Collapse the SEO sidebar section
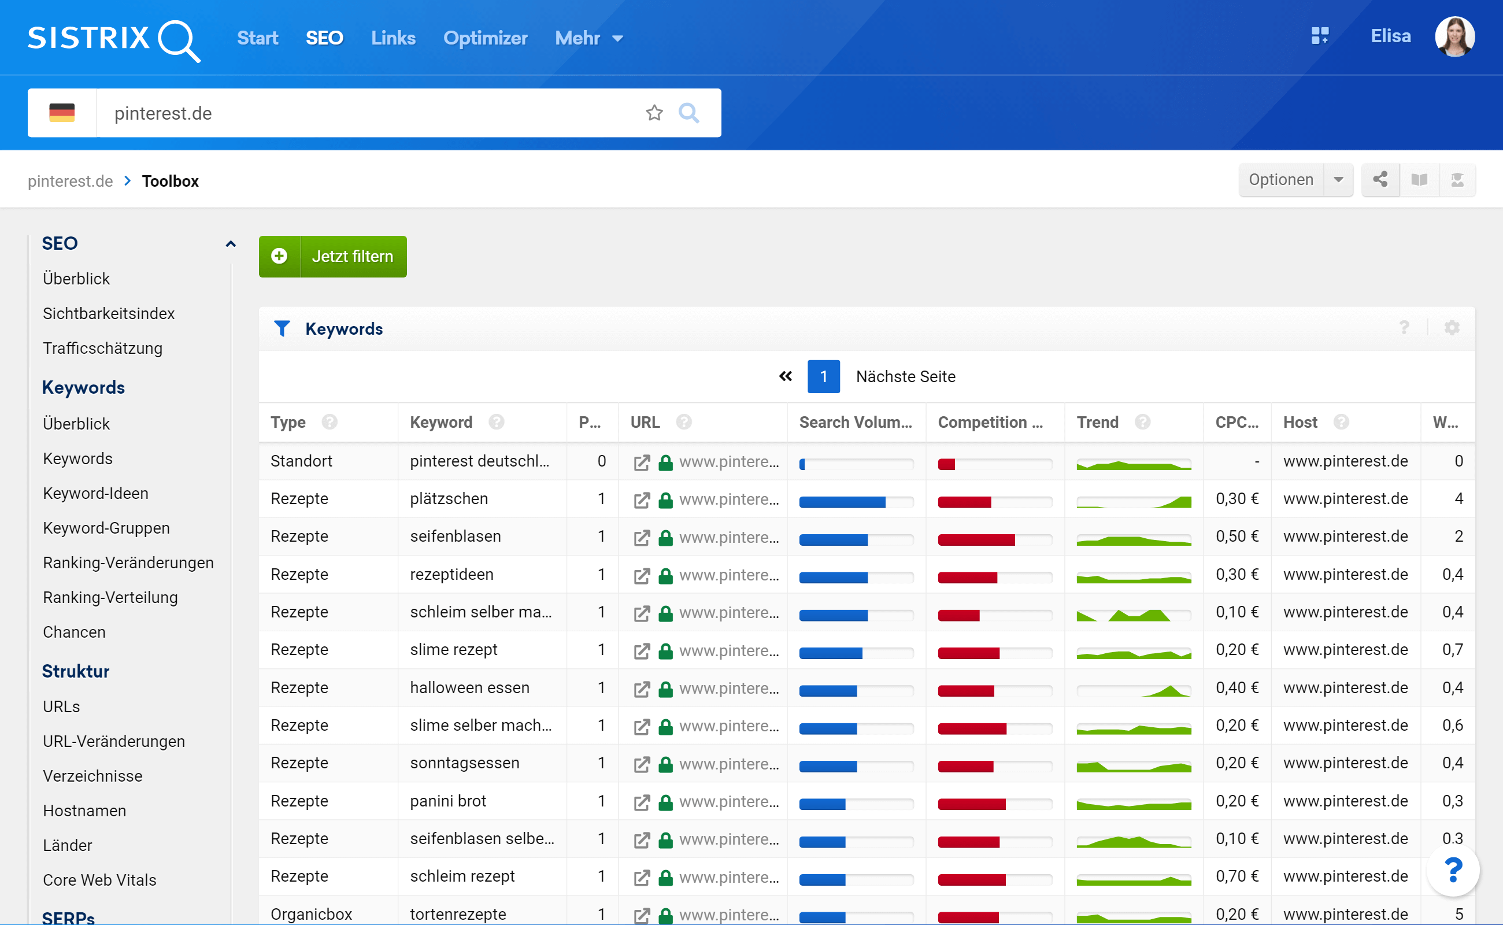The image size is (1503, 925). [230, 243]
